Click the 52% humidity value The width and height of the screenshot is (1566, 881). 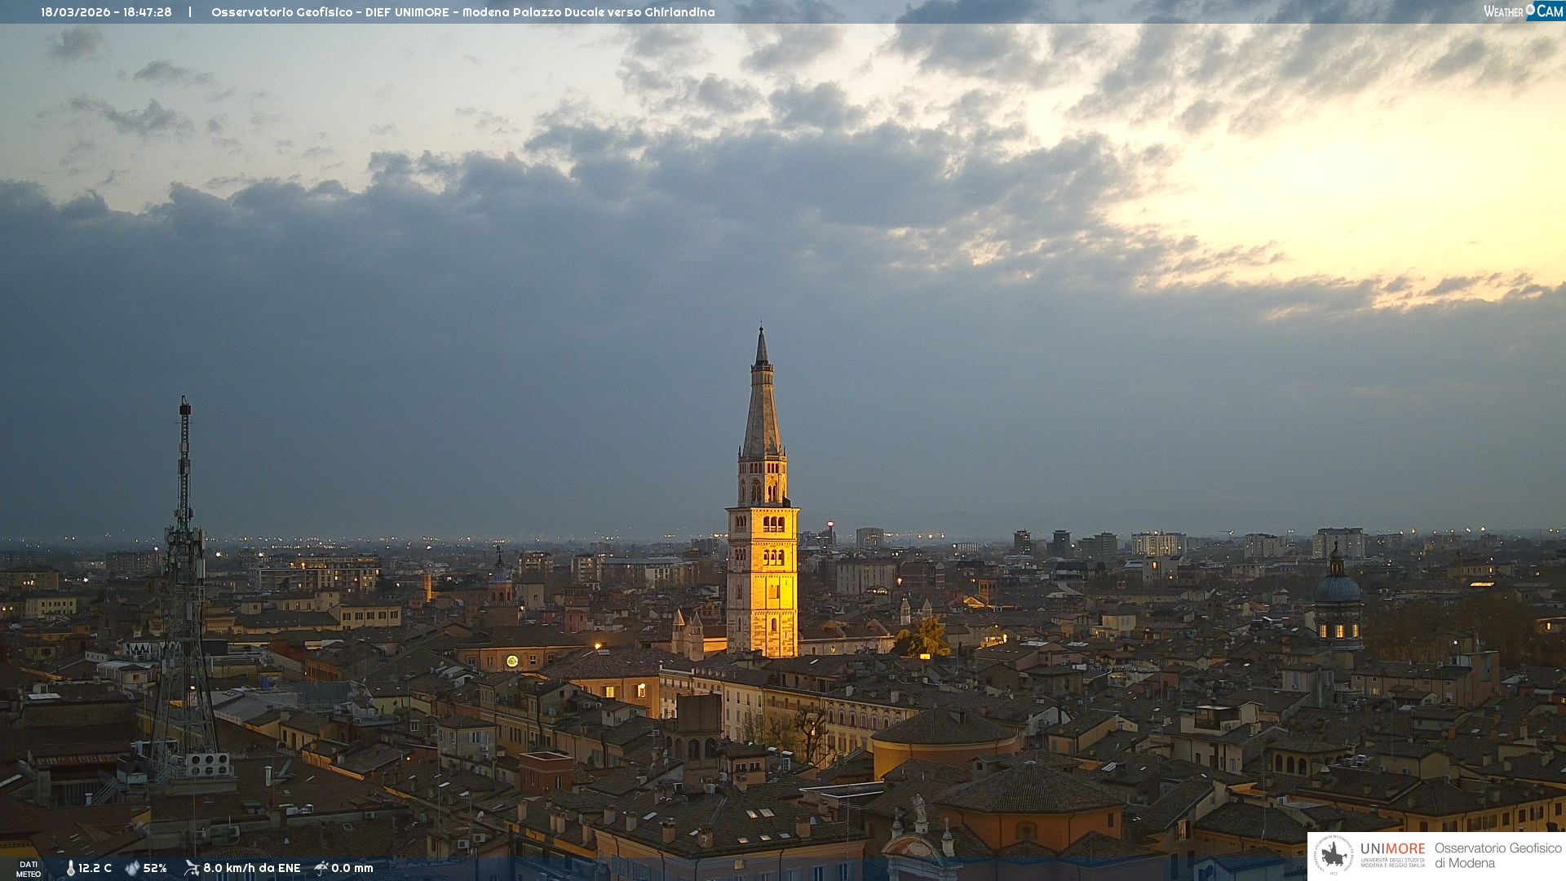pyautogui.click(x=155, y=868)
